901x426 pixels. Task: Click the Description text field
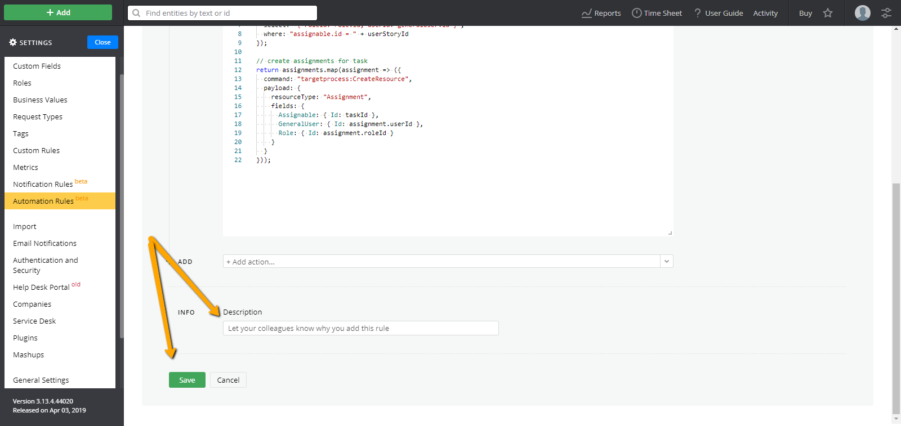[x=360, y=328]
